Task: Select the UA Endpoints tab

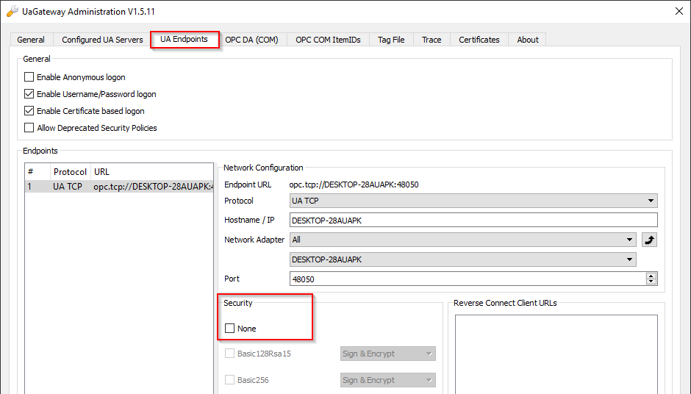Action: point(185,39)
